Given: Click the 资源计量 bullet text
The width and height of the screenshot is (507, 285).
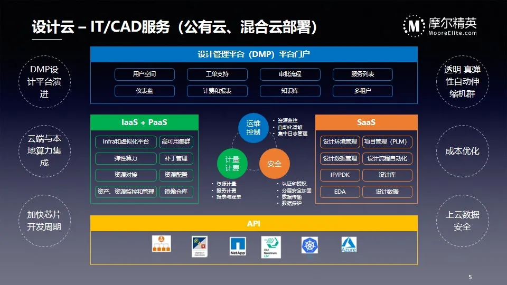Looking at the screenshot, I should click(227, 184).
